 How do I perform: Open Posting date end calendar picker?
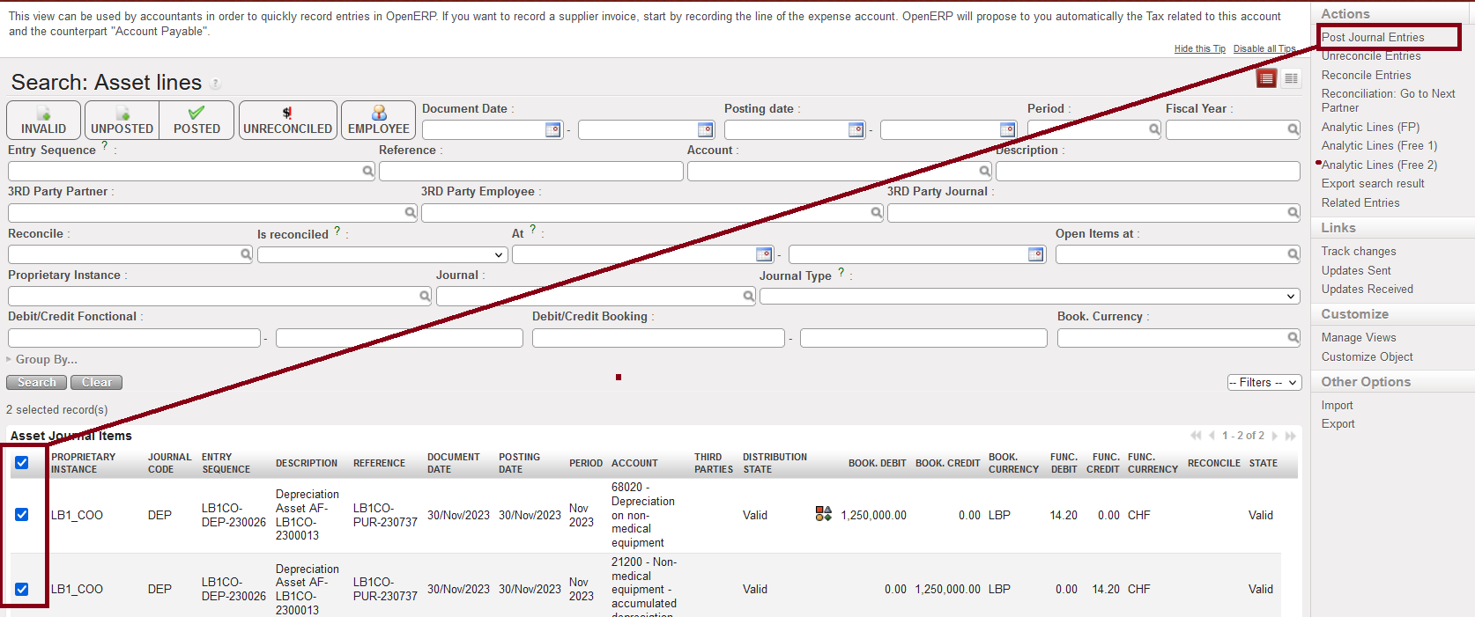pyautogui.click(x=1008, y=129)
